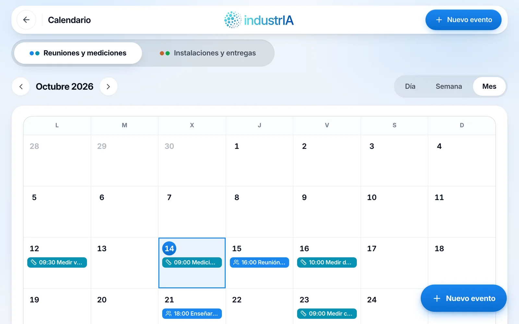Click orange-green dots next to Instalaciones y entregas
519x324 pixels.
click(165, 53)
